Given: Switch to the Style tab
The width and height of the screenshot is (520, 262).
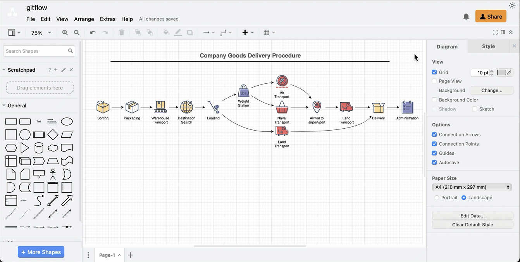Looking at the screenshot, I should [x=488, y=47].
